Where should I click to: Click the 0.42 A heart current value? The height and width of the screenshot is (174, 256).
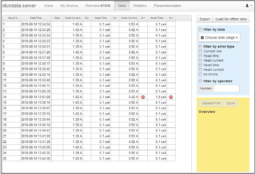(129, 97)
